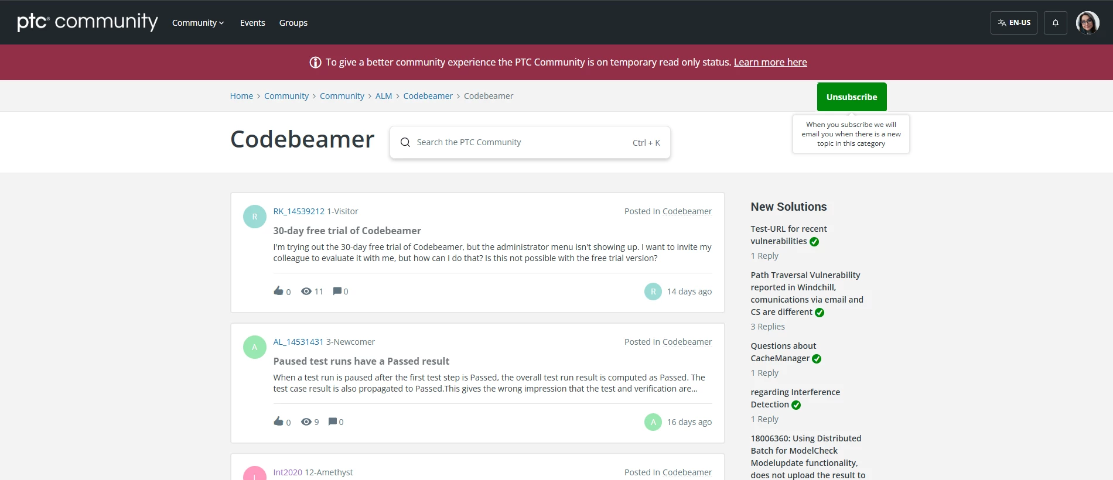Open Path Traversal Vulnerability reported in Windchill solution

pos(807,293)
